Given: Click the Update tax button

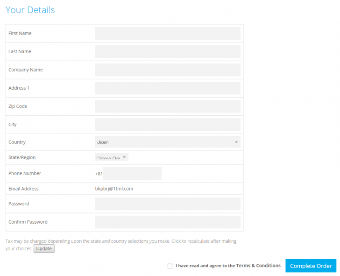Looking at the screenshot, I should click(44, 248).
